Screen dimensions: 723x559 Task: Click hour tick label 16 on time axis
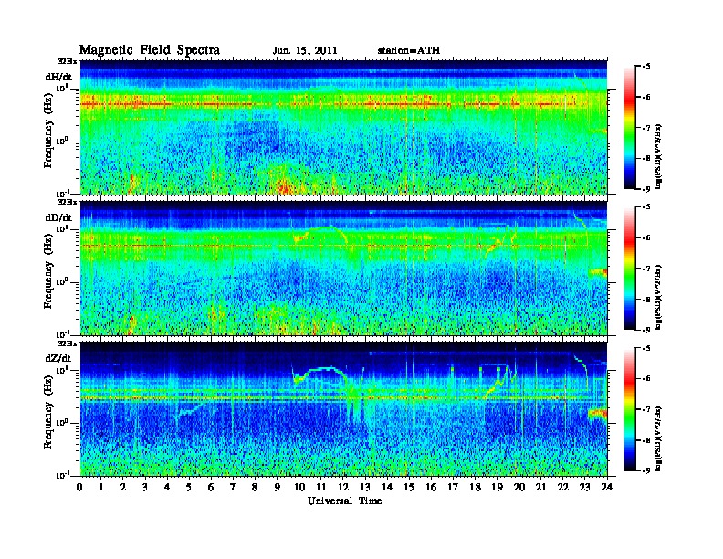[431, 487]
